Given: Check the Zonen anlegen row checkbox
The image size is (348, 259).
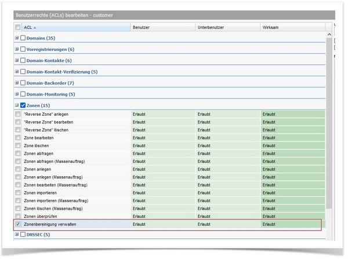Looking at the screenshot, I should pyautogui.click(x=18, y=169).
